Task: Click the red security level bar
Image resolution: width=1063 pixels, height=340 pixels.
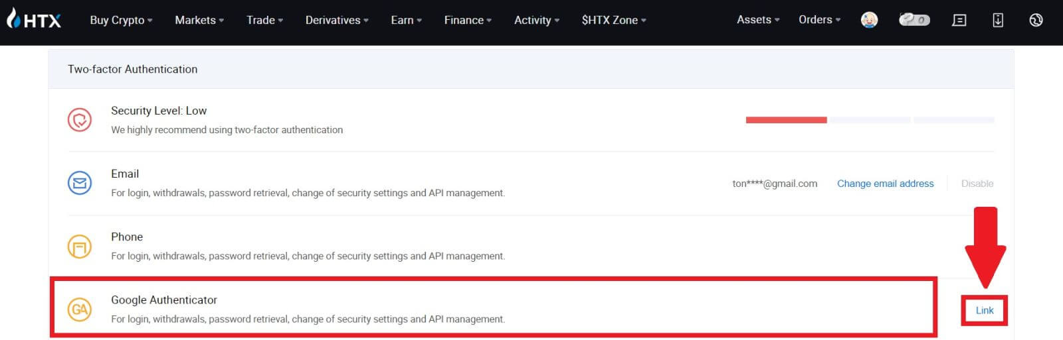Action: click(x=786, y=120)
